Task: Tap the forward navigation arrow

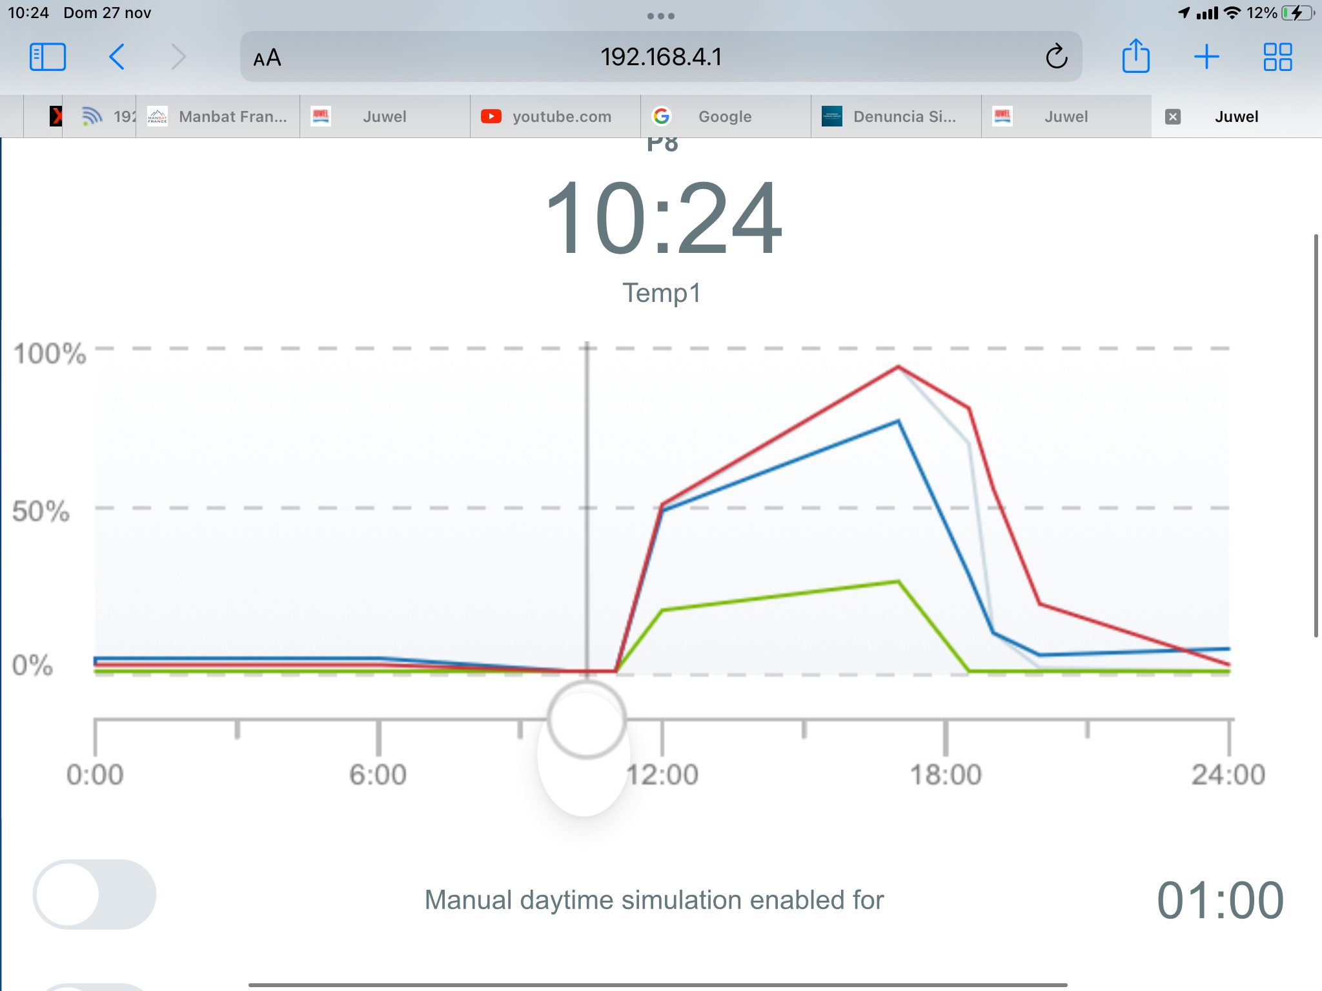Action: [179, 57]
